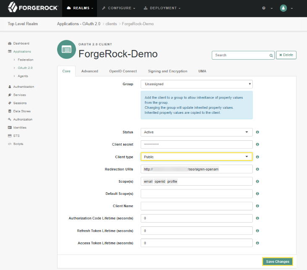This screenshot has width=307, height=270.
Task: Open Sessions in the sidebar
Action: (x=17, y=103)
